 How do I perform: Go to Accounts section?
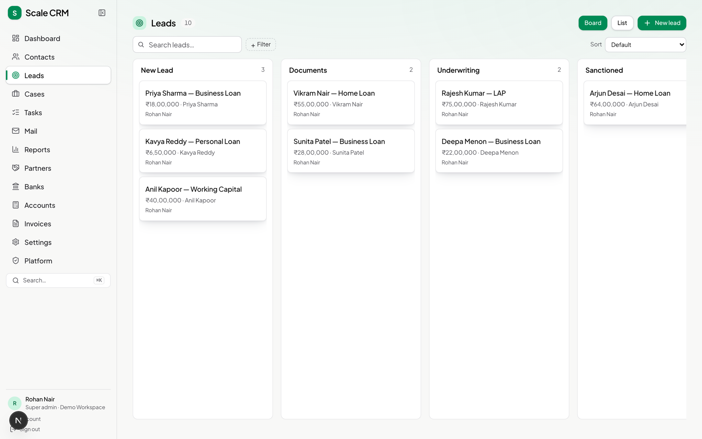click(58, 205)
